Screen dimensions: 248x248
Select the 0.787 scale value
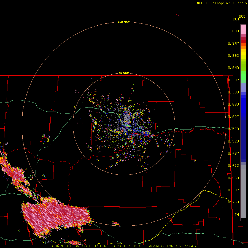point(233,80)
